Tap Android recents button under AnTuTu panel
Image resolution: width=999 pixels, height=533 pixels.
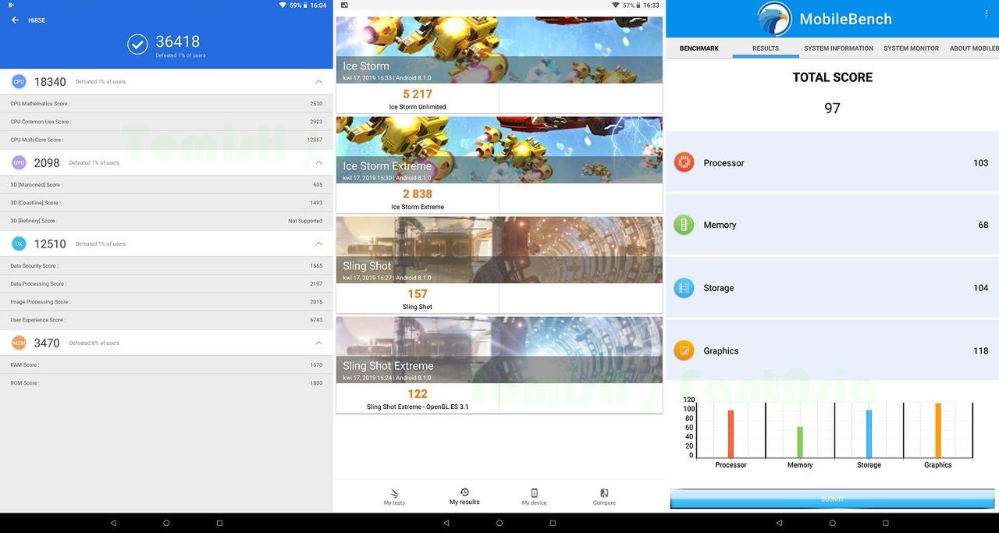[219, 523]
